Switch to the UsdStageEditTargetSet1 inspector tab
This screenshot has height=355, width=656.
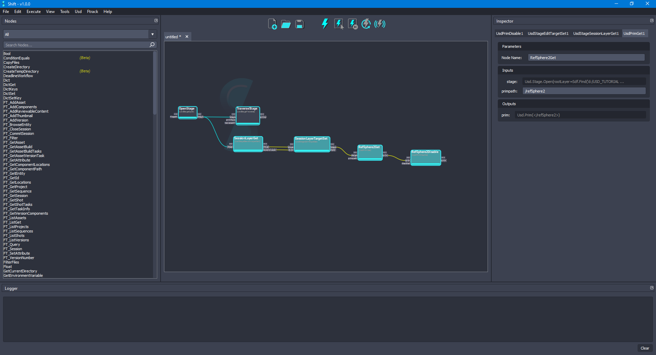tap(548, 33)
